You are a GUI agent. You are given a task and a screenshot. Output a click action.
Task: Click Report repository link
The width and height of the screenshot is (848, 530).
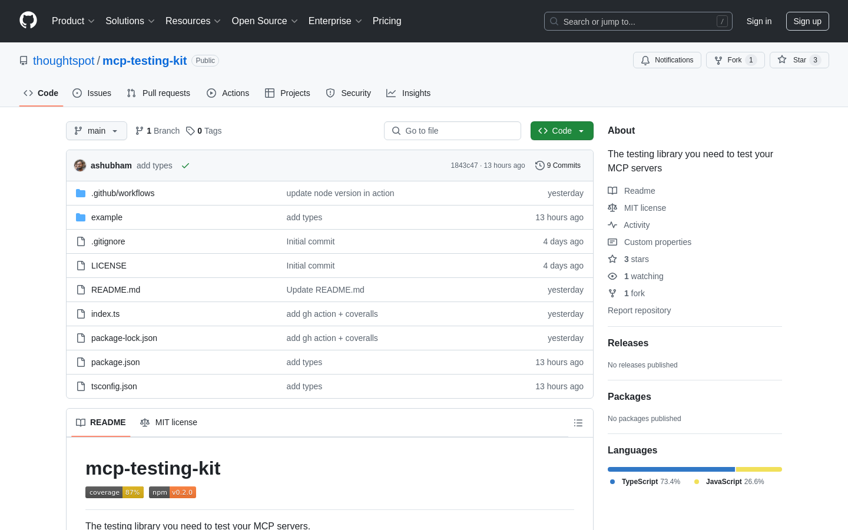click(x=639, y=310)
